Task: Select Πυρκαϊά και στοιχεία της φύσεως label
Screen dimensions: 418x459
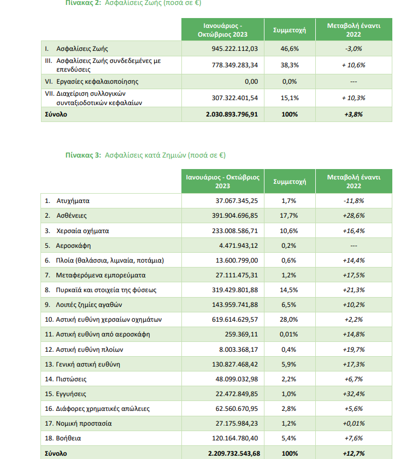Action: tap(104, 289)
